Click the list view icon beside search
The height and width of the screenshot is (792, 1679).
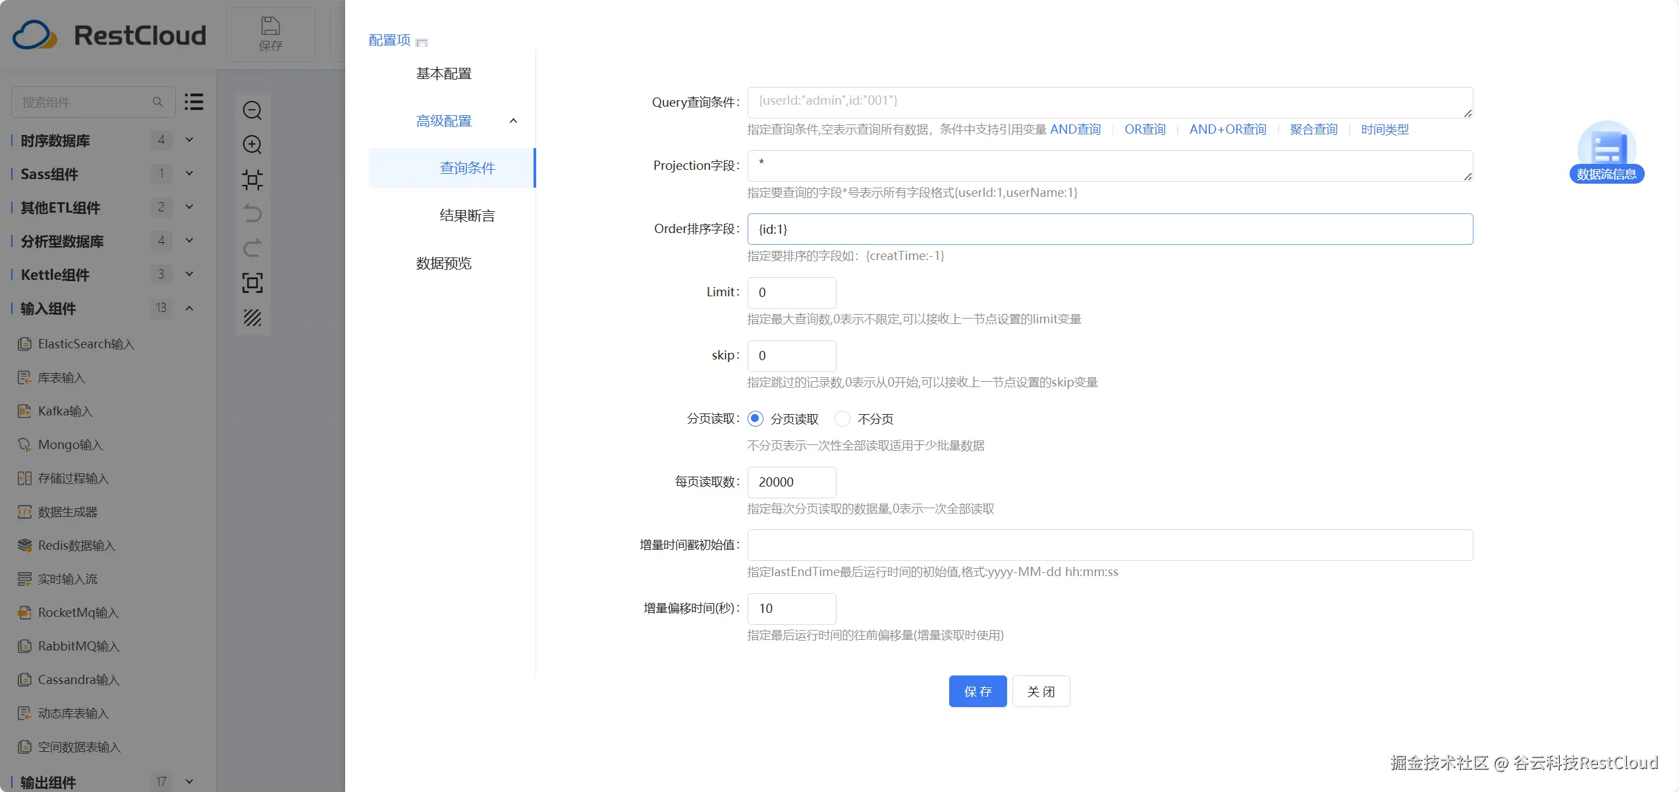(194, 101)
